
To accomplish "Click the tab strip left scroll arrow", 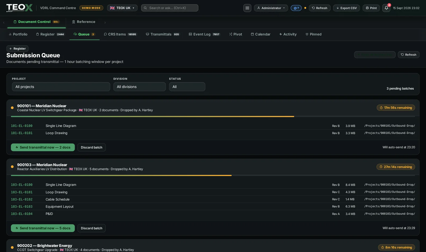I will pyautogui.click(x=4, y=23).
